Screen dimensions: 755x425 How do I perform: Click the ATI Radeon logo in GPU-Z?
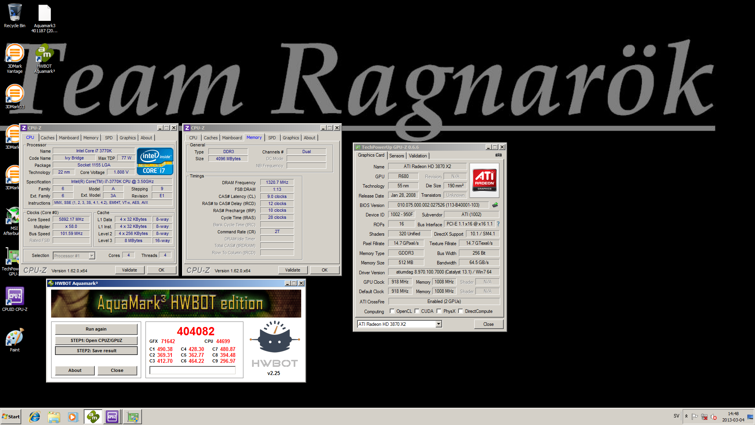point(484,180)
